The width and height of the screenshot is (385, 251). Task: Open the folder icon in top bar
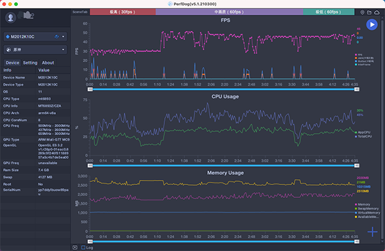coord(370,12)
